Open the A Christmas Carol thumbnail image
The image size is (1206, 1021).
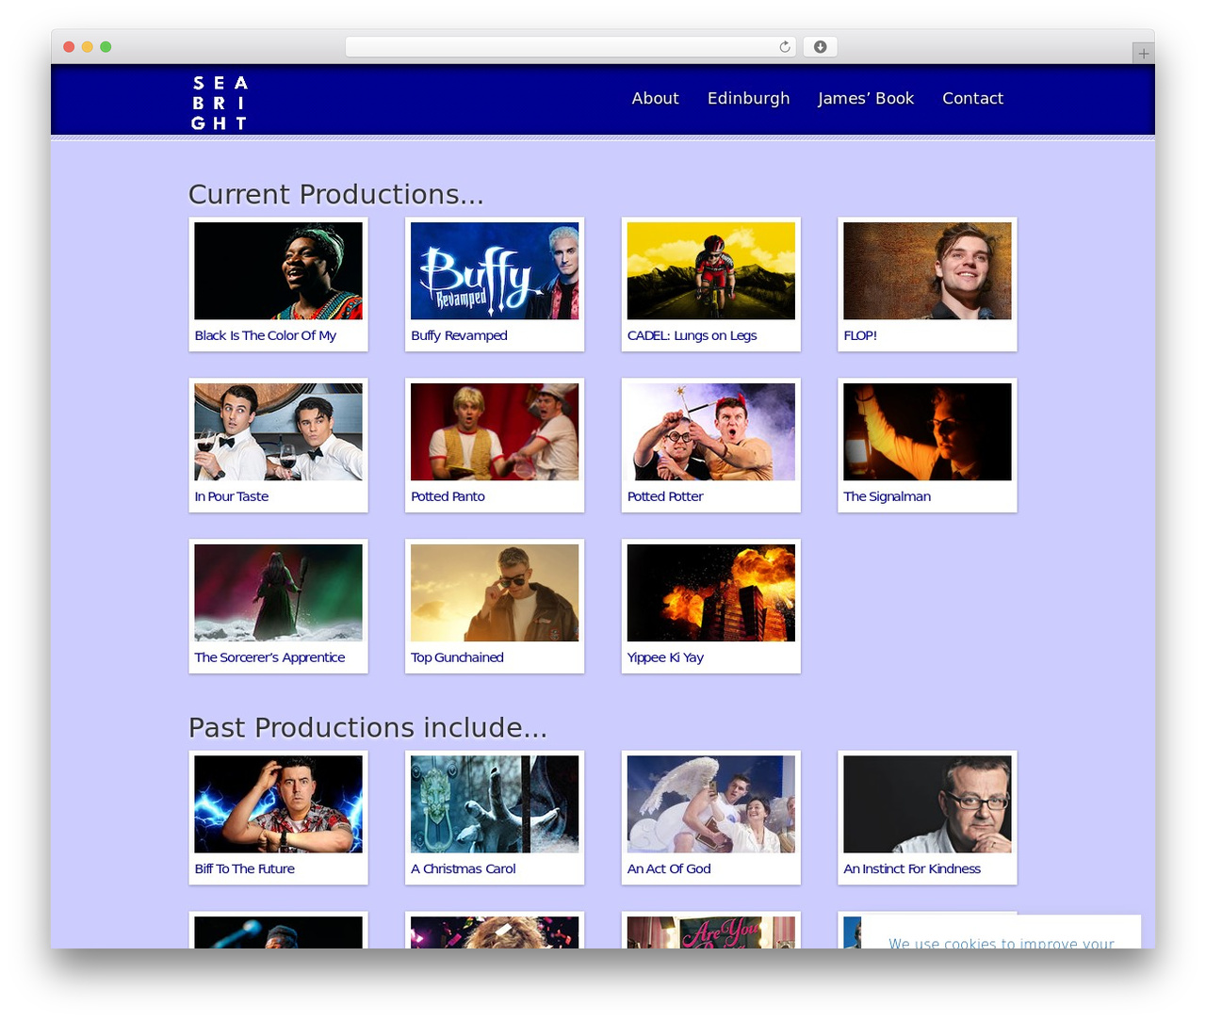495,804
